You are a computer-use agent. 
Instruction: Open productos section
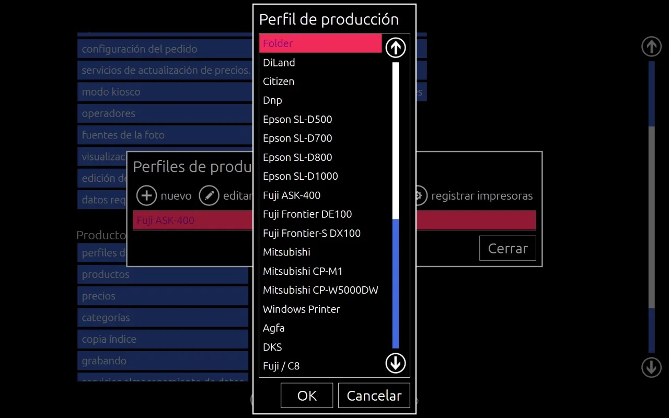point(163,274)
